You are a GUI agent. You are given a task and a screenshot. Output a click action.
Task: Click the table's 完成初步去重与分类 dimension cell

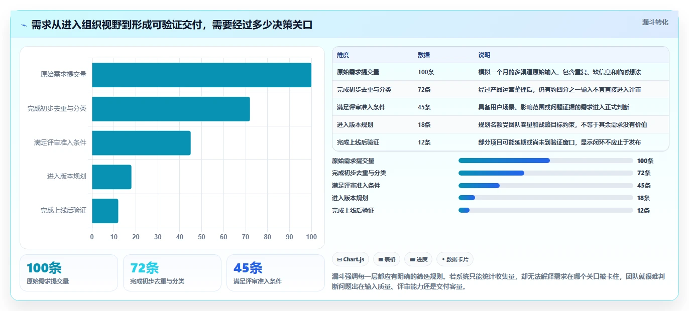click(364, 90)
